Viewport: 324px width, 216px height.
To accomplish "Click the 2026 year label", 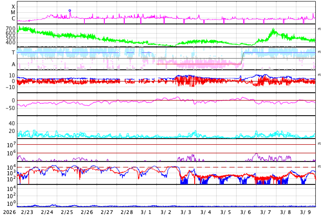I will click(x=9, y=212).
